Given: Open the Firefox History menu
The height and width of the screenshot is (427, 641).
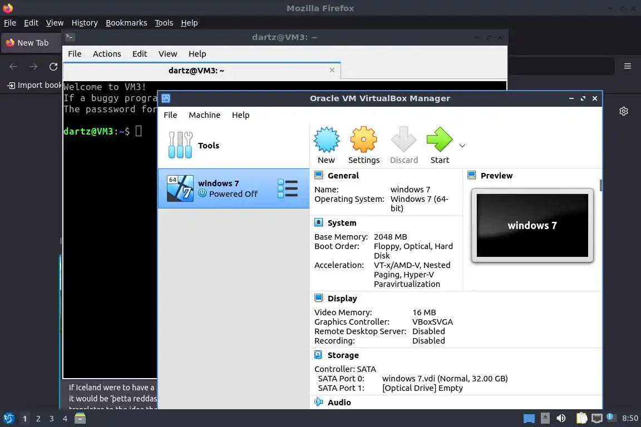Looking at the screenshot, I should 85,23.
